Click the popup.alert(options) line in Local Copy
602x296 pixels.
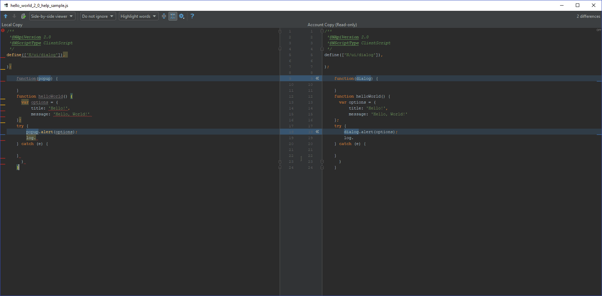coord(51,132)
